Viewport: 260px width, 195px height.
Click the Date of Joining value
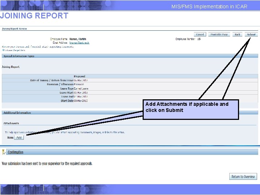[81, 81]
